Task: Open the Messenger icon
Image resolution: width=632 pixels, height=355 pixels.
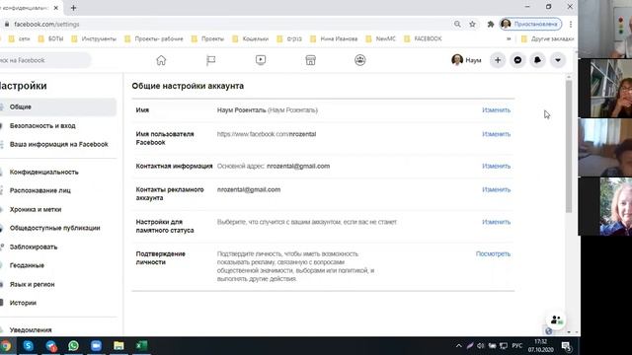Action: [x=517, y=60]
